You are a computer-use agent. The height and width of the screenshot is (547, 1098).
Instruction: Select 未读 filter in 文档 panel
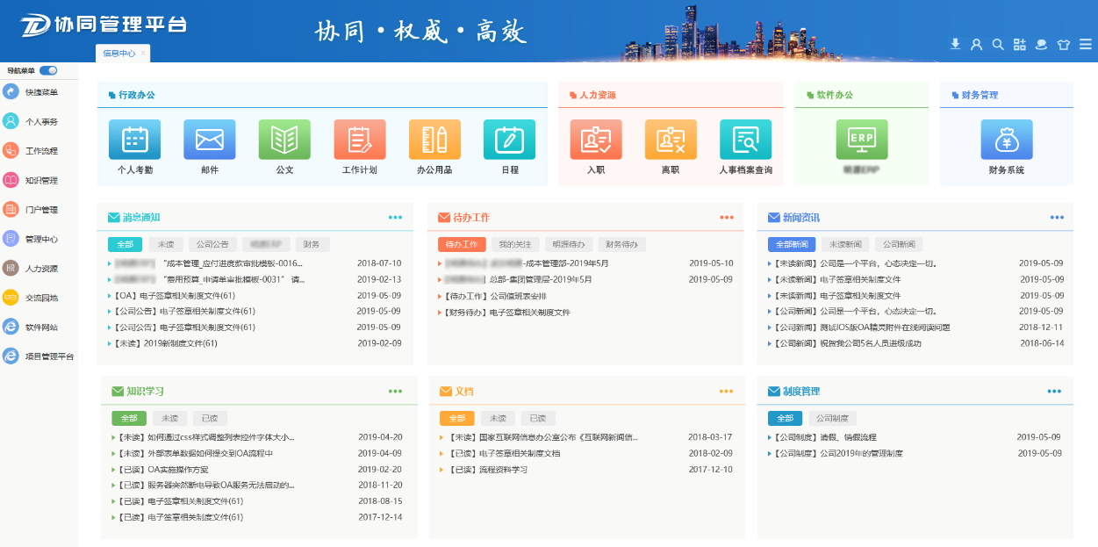pos(498,419)
